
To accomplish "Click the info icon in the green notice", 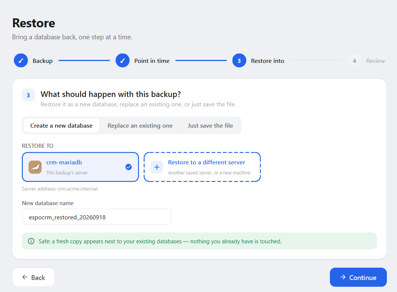I will click(x=31, y=241).
